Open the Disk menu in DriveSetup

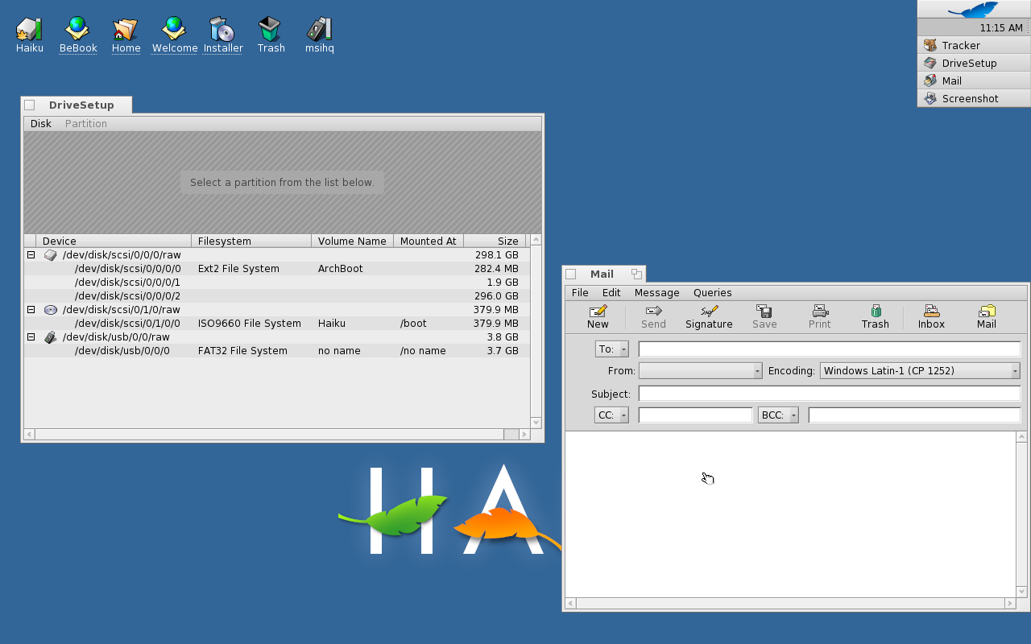pyautogui.click(x=40, y=124)
